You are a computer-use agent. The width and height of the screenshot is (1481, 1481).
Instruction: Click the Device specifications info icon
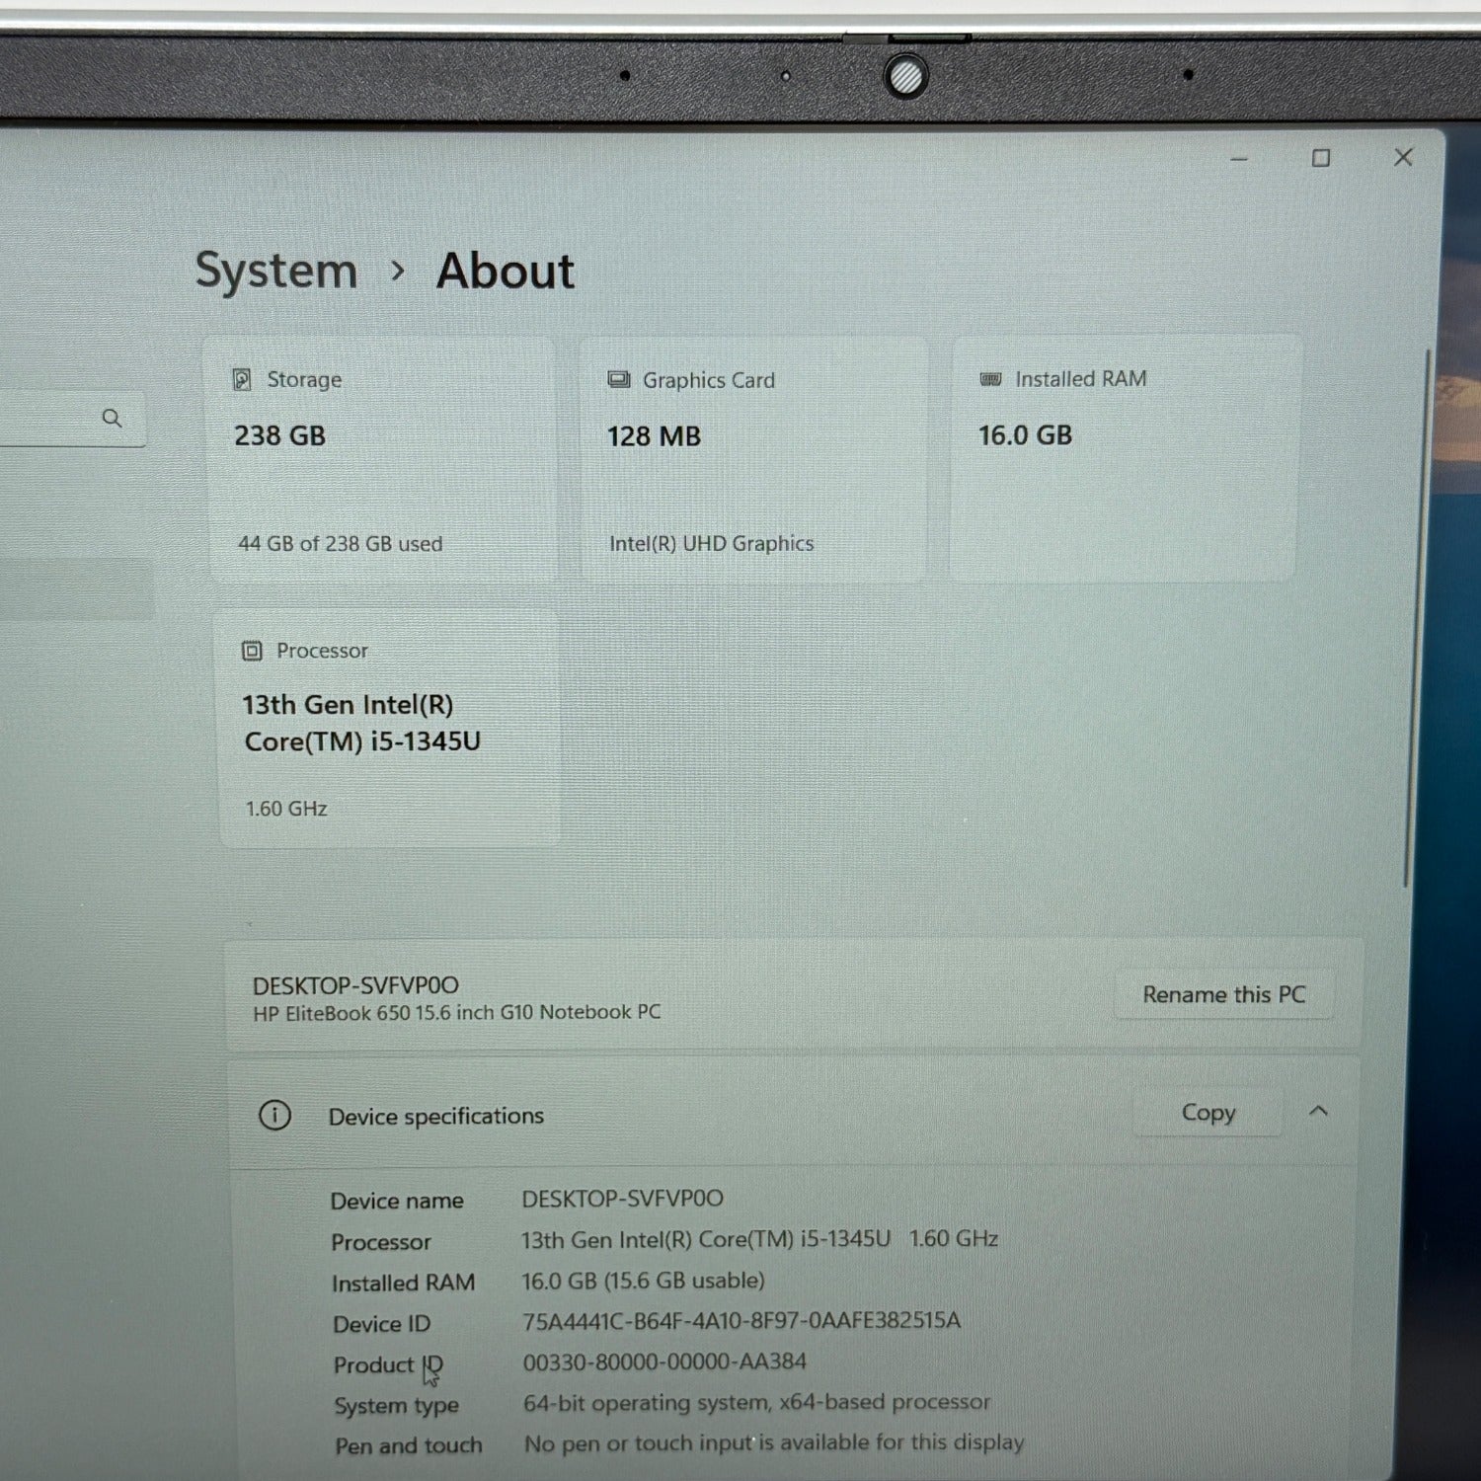(x=274, y=1116)
